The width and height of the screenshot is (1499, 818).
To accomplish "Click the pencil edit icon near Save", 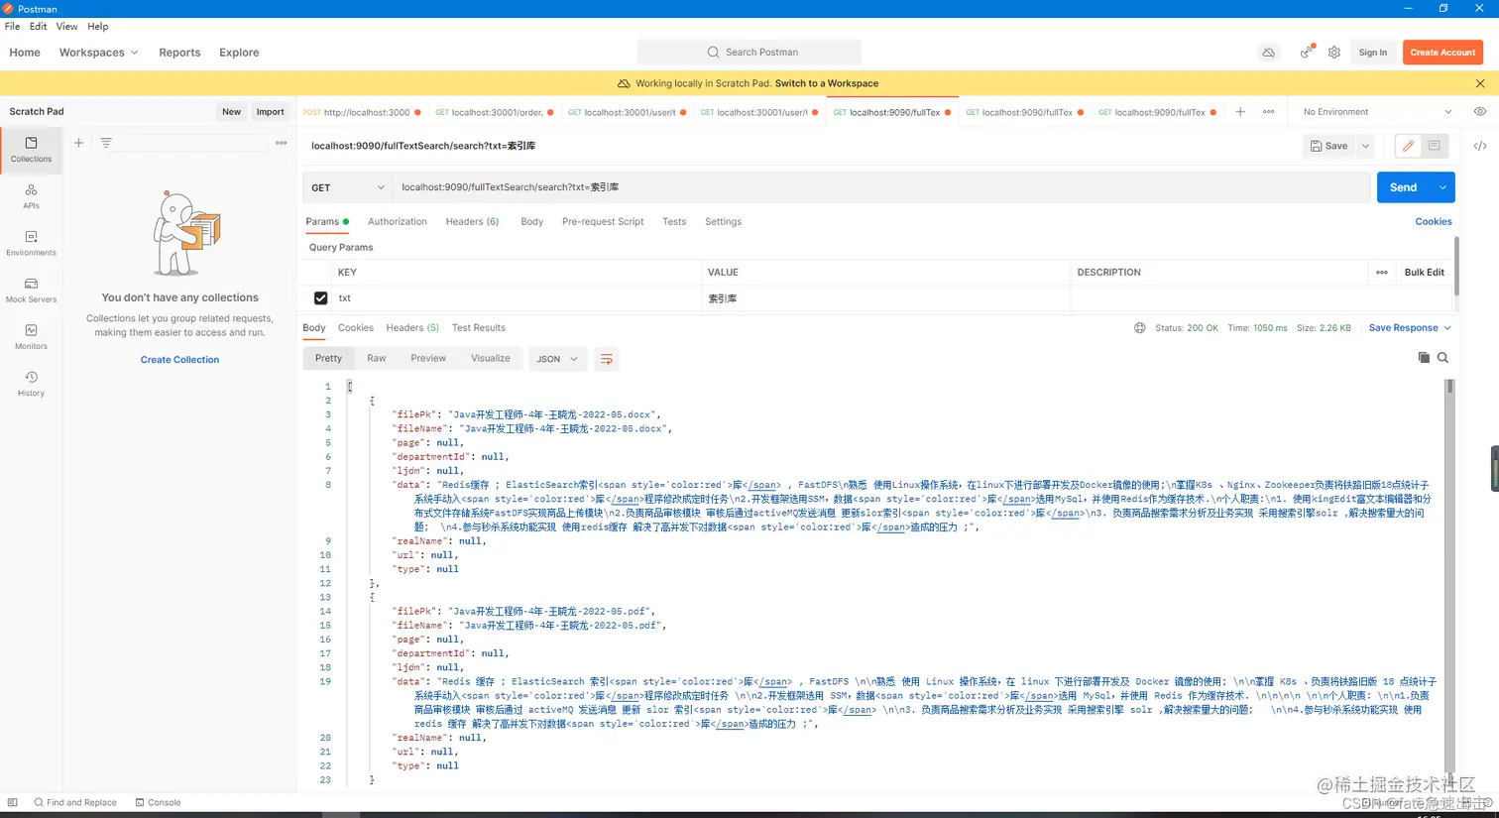I will coord(1408,146).
